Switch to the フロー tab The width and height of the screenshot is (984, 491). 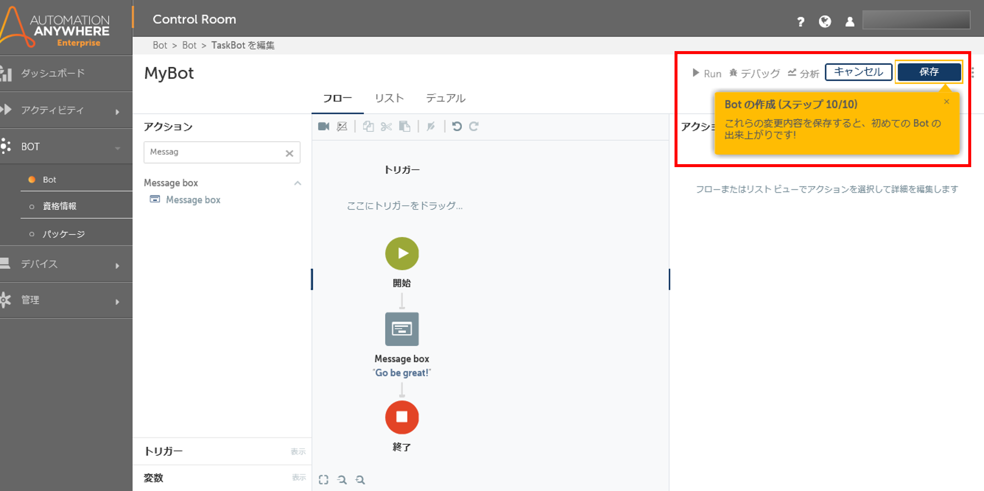338,98
